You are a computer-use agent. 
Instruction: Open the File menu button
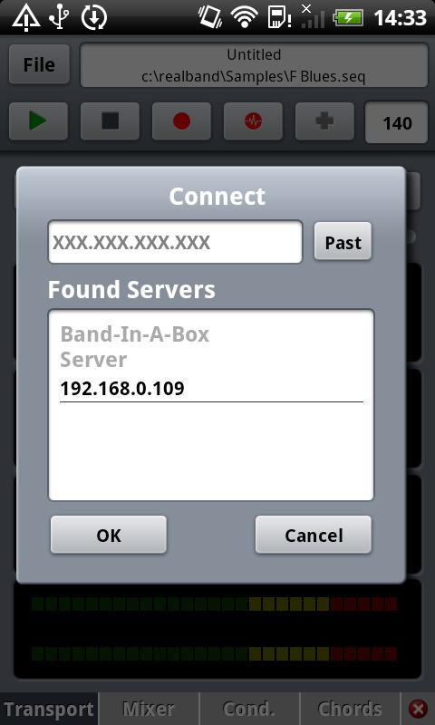[39, 64]
